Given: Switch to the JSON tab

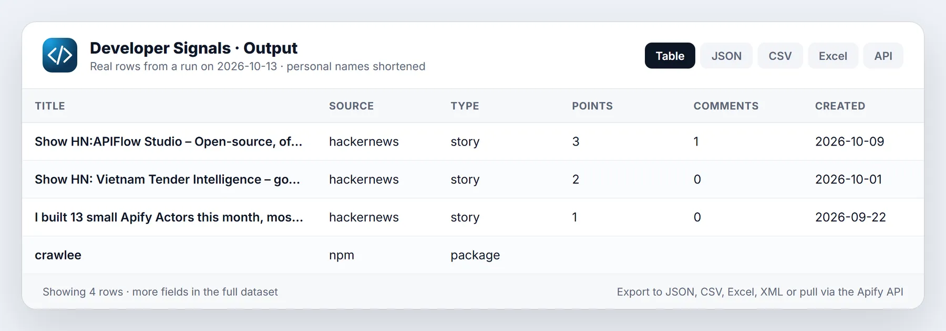Looking at the screenshot, I should tap(726, 56).
